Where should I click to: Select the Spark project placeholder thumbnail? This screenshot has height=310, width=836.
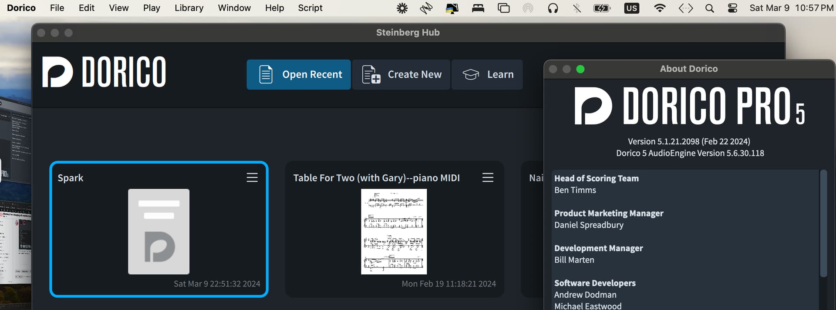pyautogui.click(x=159, y=231)
